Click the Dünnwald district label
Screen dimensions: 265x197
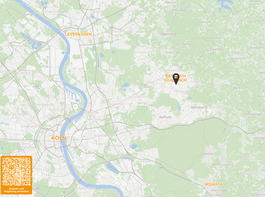[x=114, y=70]
